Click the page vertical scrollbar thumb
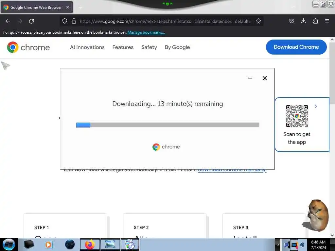 pyautogui.click(x=332, y=73)
